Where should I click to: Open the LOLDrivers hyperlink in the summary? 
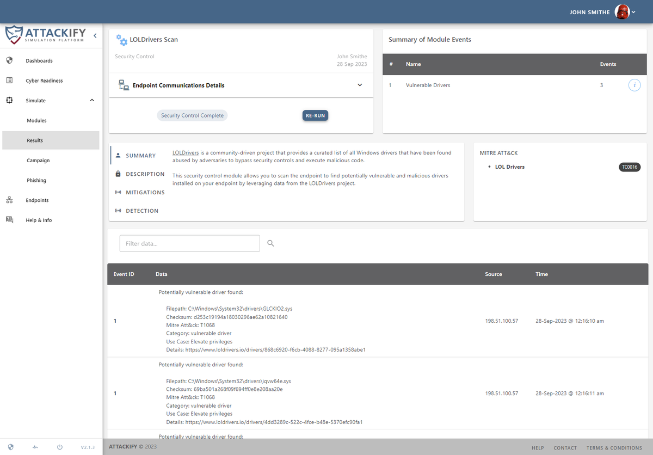pos(186,152)
